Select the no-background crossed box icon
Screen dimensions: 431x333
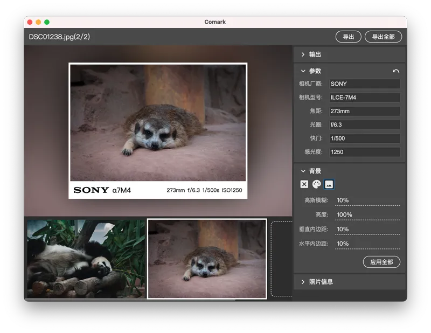point(304,184)
